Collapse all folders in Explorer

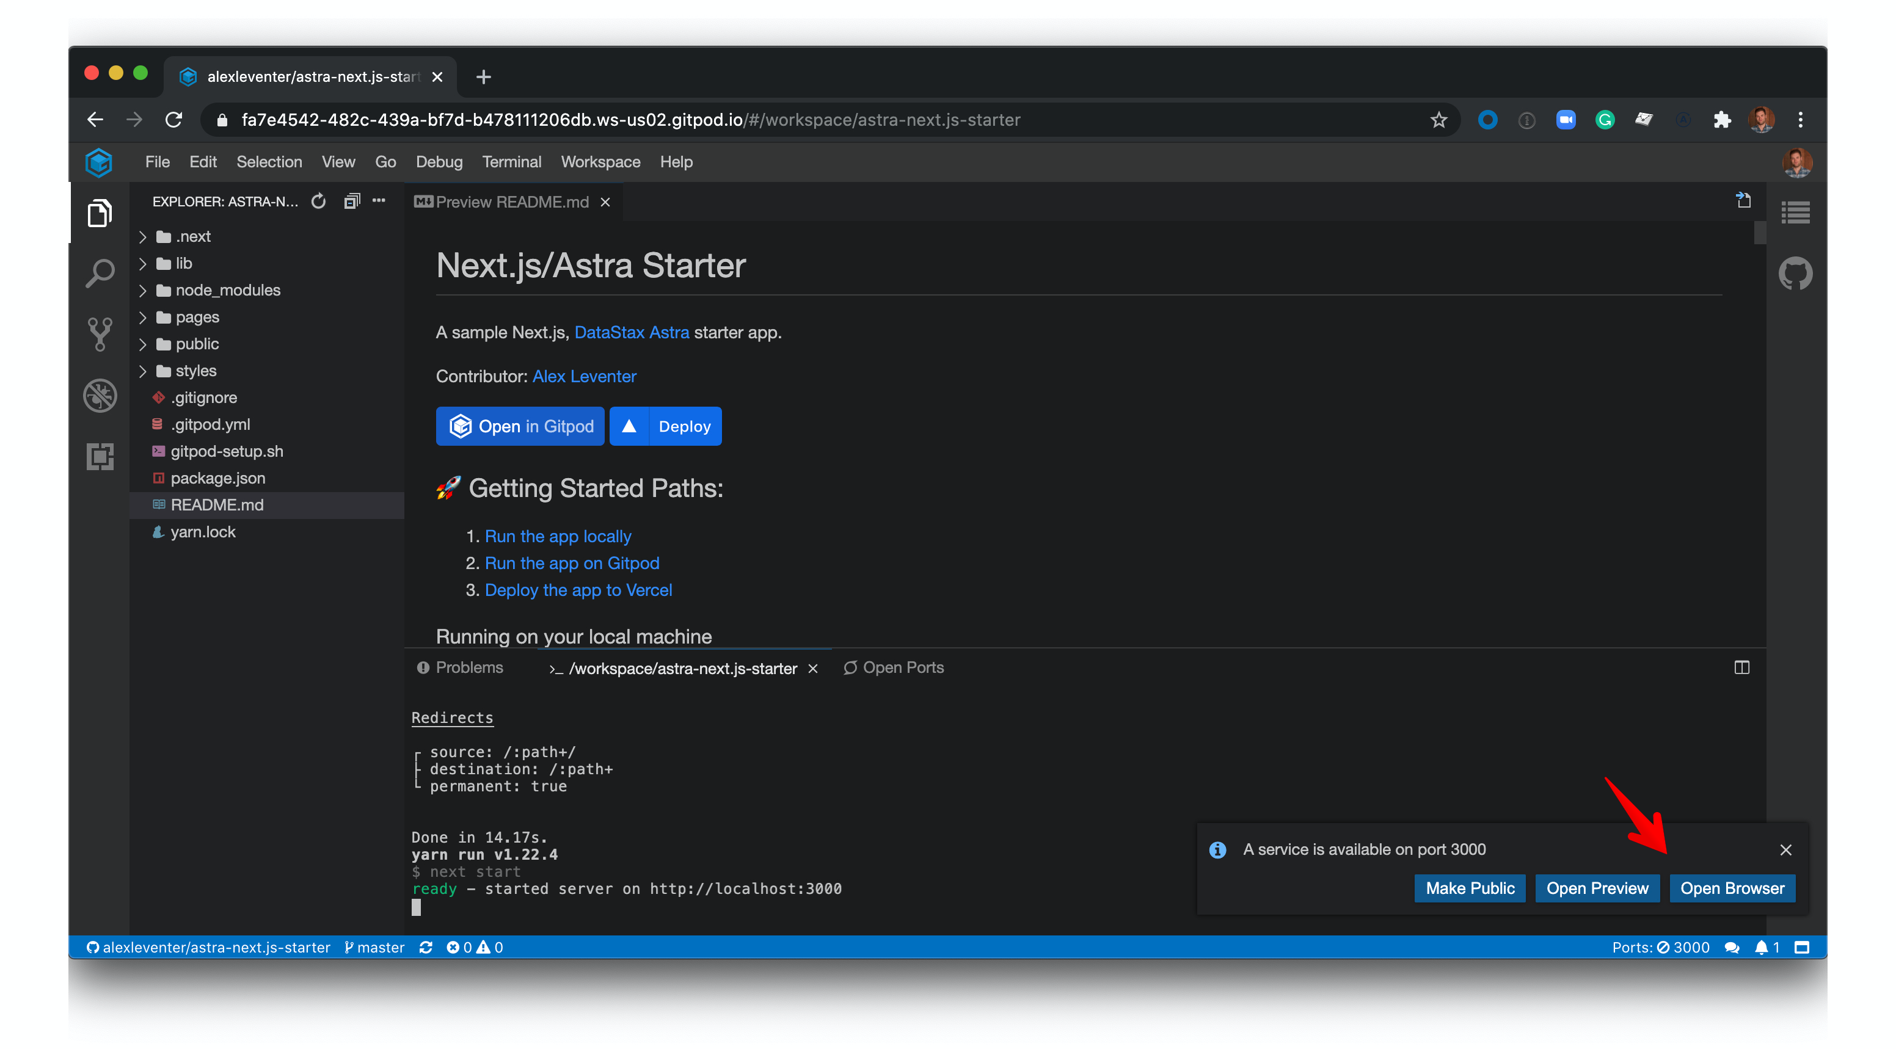click(x=352, y=201)
